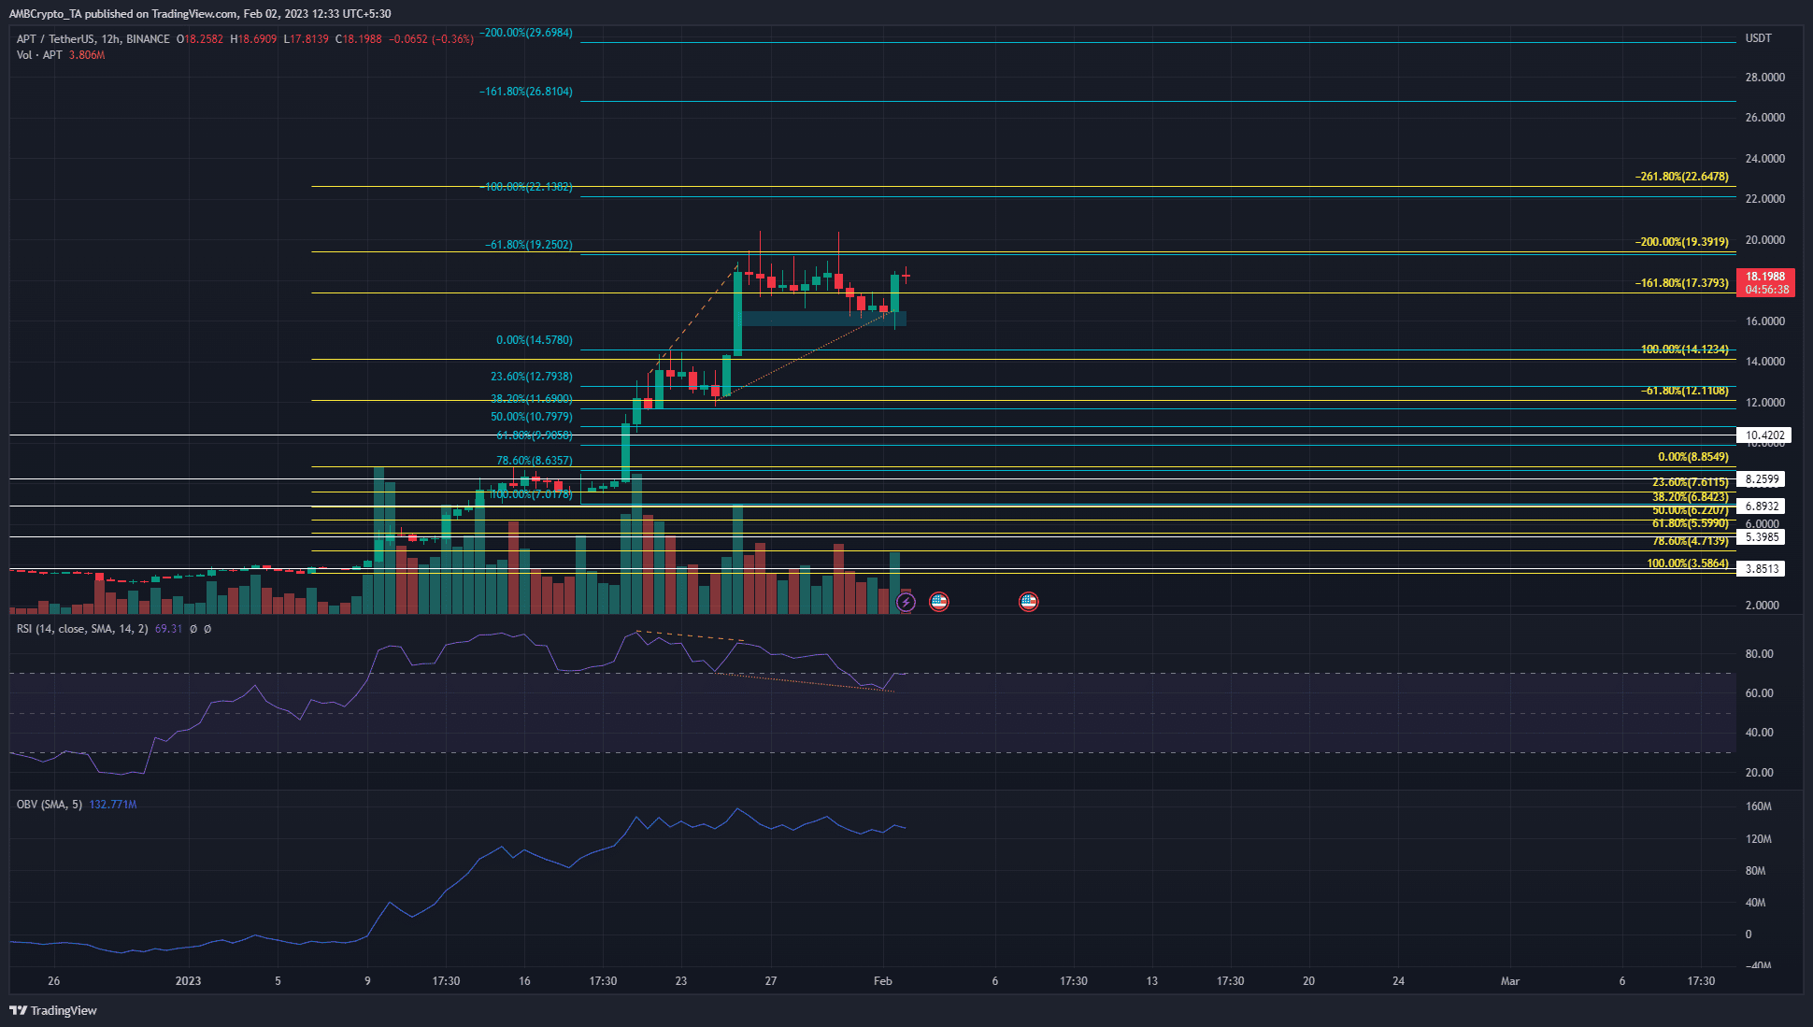Click the 3.8513 price level label
1813x1027 pixels.
[x=1761, y=569]
